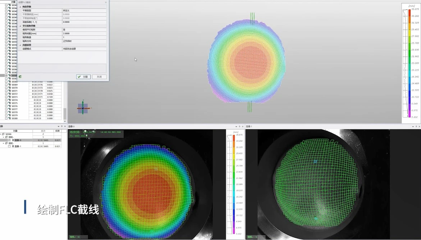Click the 关闭 button
The height and width of the screenshot is (240, 421).
(99, 77)
